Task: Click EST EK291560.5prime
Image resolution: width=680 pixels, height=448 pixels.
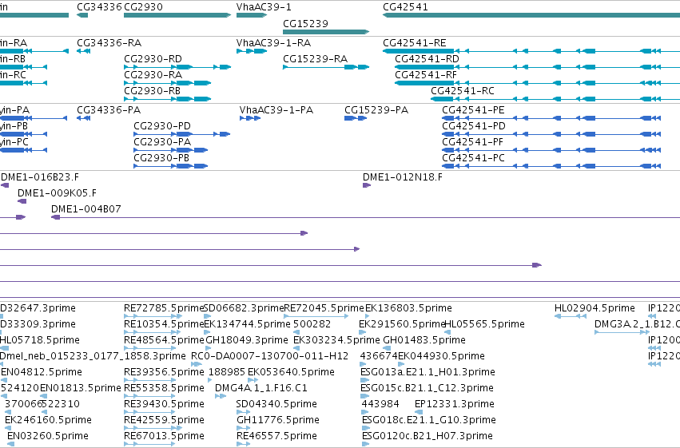Action: 402,324
